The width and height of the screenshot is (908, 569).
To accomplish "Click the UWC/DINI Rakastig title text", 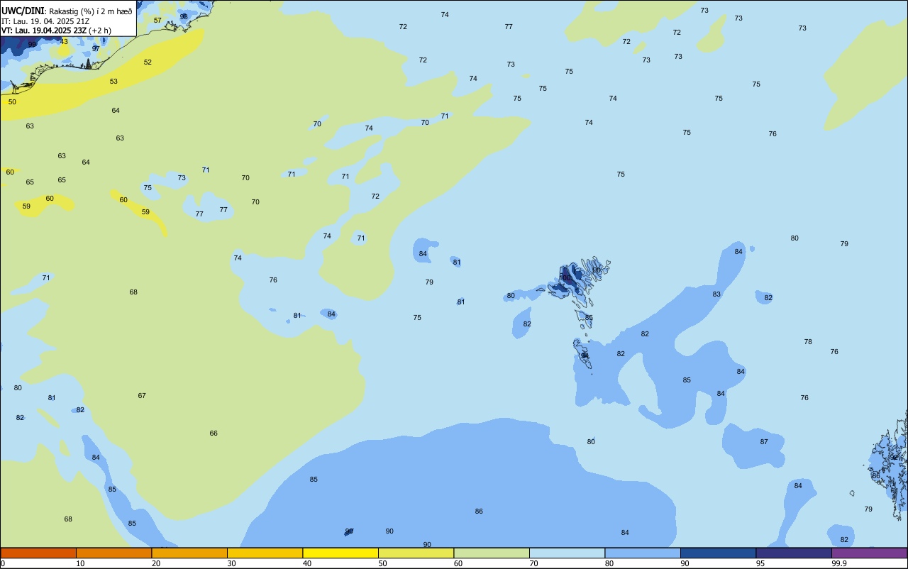I will pos(67,11).
